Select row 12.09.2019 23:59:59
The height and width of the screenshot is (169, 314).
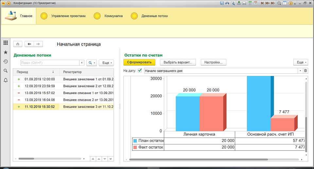(x=63, y=86)
